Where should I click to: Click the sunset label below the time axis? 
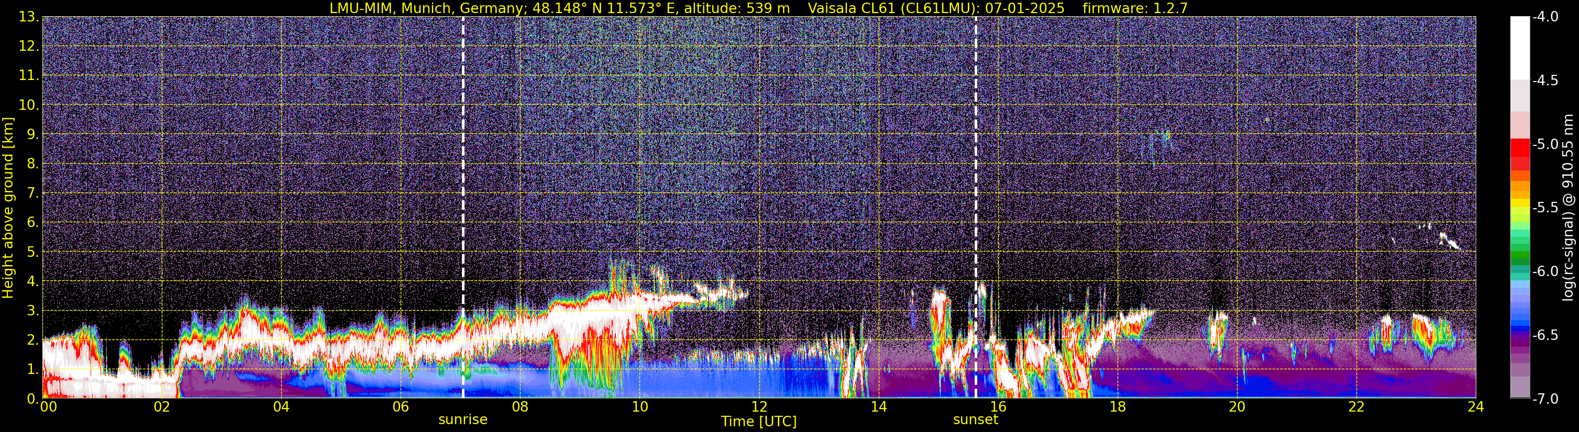click(975, 420)
